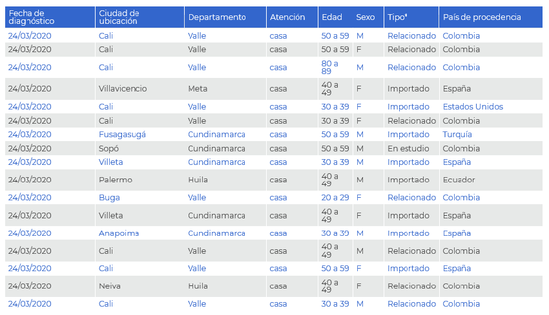This screenshot has width=549, height=315.
Task: Open the 'Buga' city link
Action: click(x=109, y=198)
